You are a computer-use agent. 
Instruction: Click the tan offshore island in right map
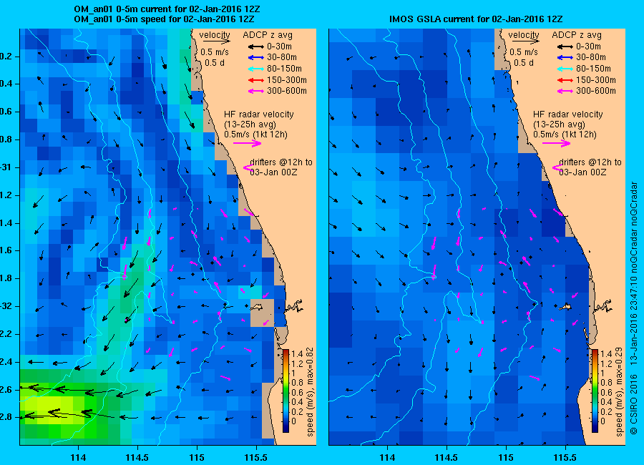pyautogui.click(x=565, y=307)
